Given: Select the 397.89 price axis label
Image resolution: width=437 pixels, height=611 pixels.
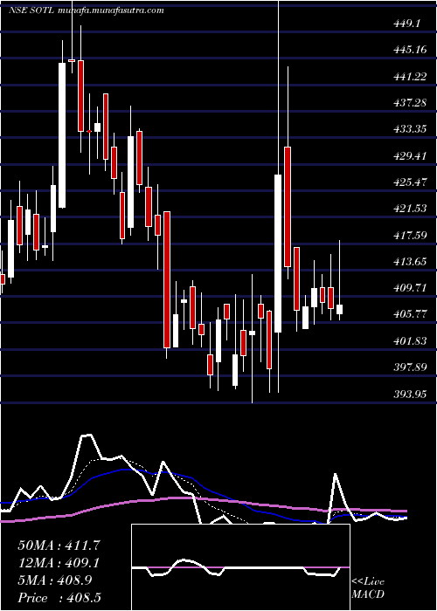Looking at the screenshot, I should click(410, 367).
